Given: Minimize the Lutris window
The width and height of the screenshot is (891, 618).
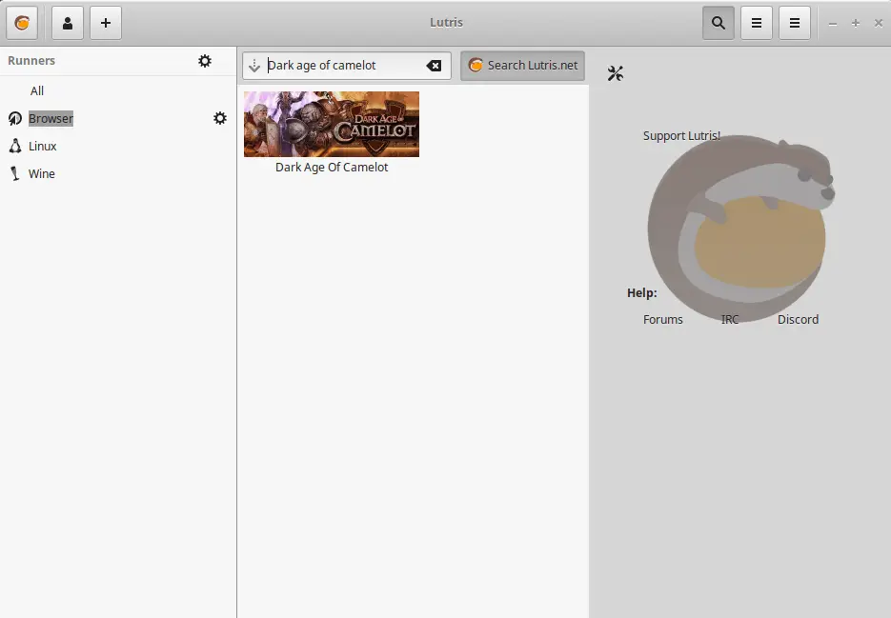Looking at the screenshot, I should click(833, 23).
